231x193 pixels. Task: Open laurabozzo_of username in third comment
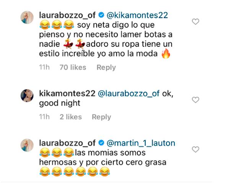67,143
